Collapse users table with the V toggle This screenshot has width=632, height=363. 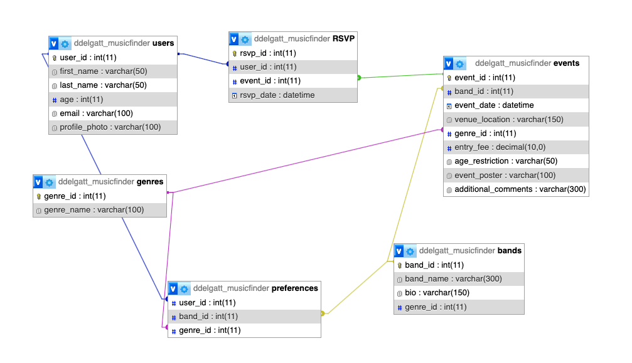(54, 44)
